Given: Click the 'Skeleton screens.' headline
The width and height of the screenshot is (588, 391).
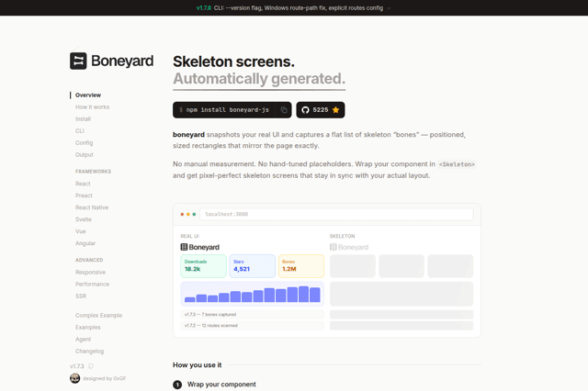Looking at the screenshot, I should tap(233, 61).
